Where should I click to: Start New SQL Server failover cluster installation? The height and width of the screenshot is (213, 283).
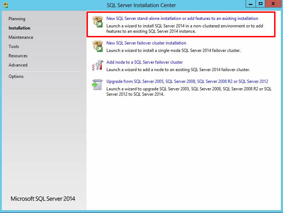pyautogui.click(x=146, y=43)
